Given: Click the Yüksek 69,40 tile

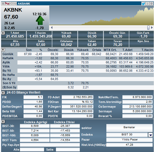Looking at the screenshot, I should (65, 35).
